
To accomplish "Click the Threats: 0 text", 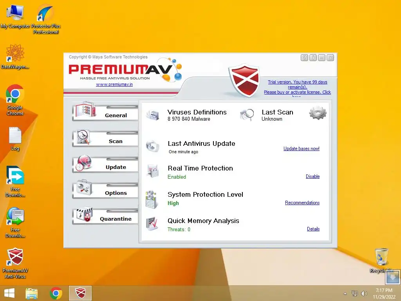I will pos(179,229).
